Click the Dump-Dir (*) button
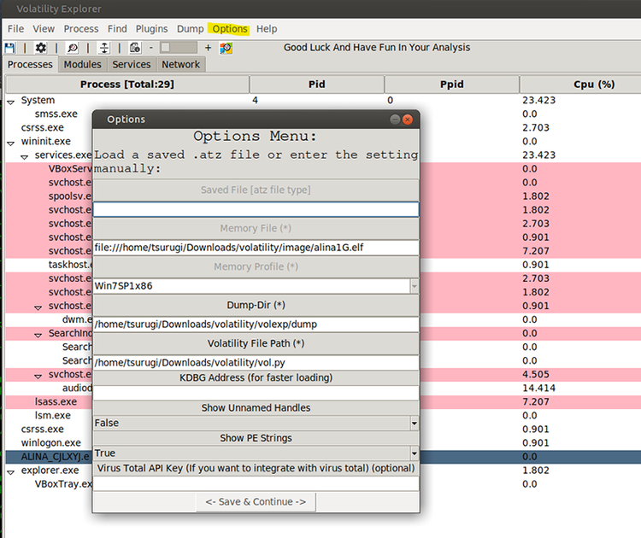Screen dimensions: 641x538 (256, 305)
